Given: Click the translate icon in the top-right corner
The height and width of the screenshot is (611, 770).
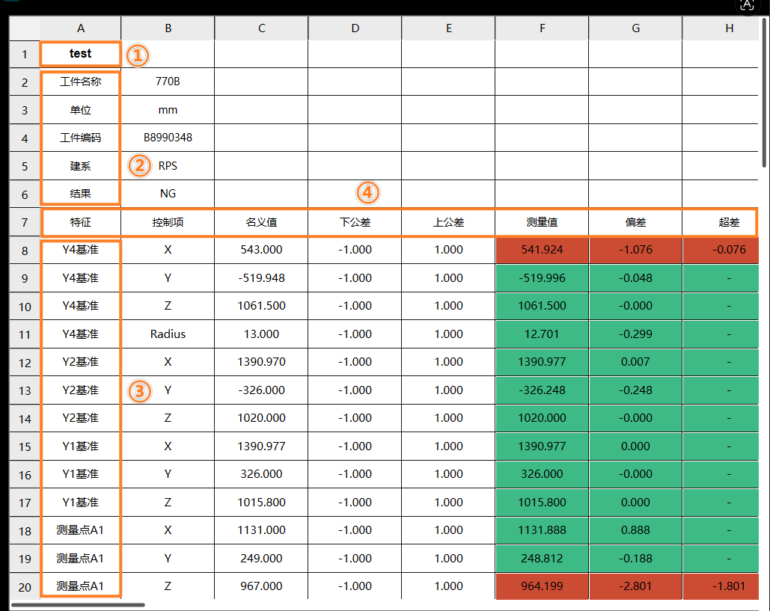Looking at the screenshot, I should tap(747, 6).
